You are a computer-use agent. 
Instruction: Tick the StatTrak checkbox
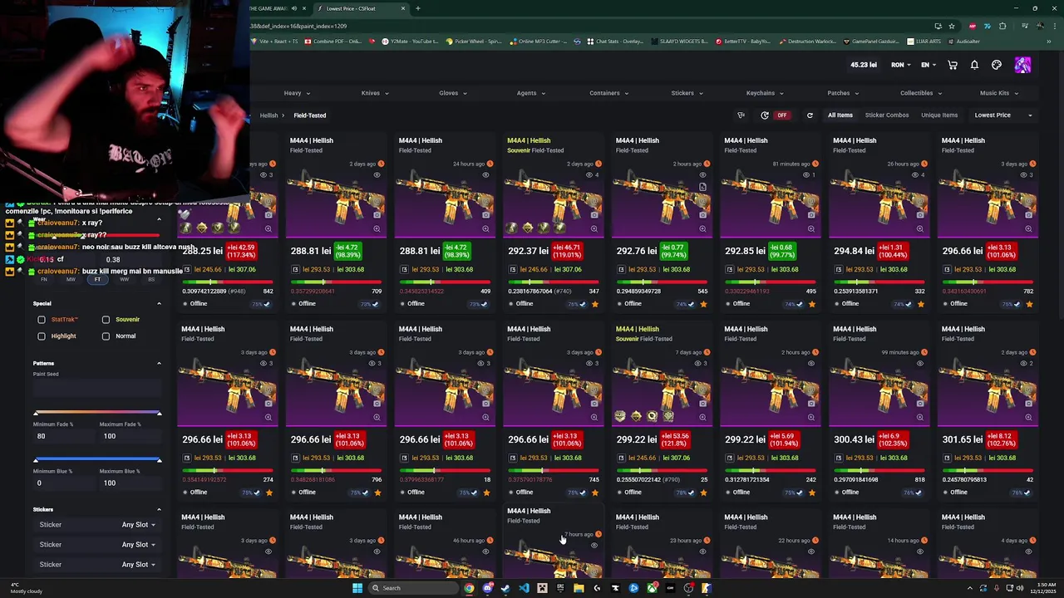(42, 320)
